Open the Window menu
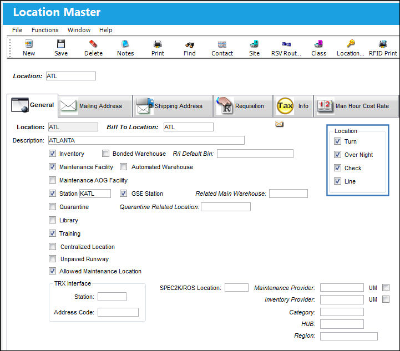The image size is (400, 351). 79,30
